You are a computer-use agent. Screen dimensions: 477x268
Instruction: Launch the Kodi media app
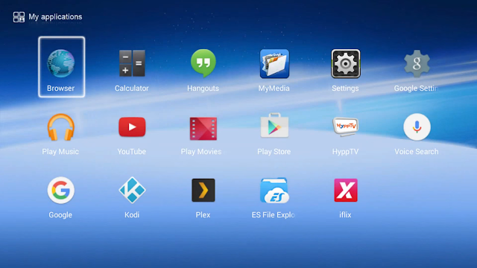(x=132, y=190)
